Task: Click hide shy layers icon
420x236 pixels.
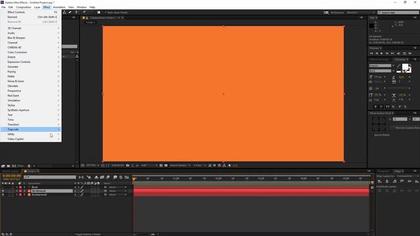Action: [96, 177]
